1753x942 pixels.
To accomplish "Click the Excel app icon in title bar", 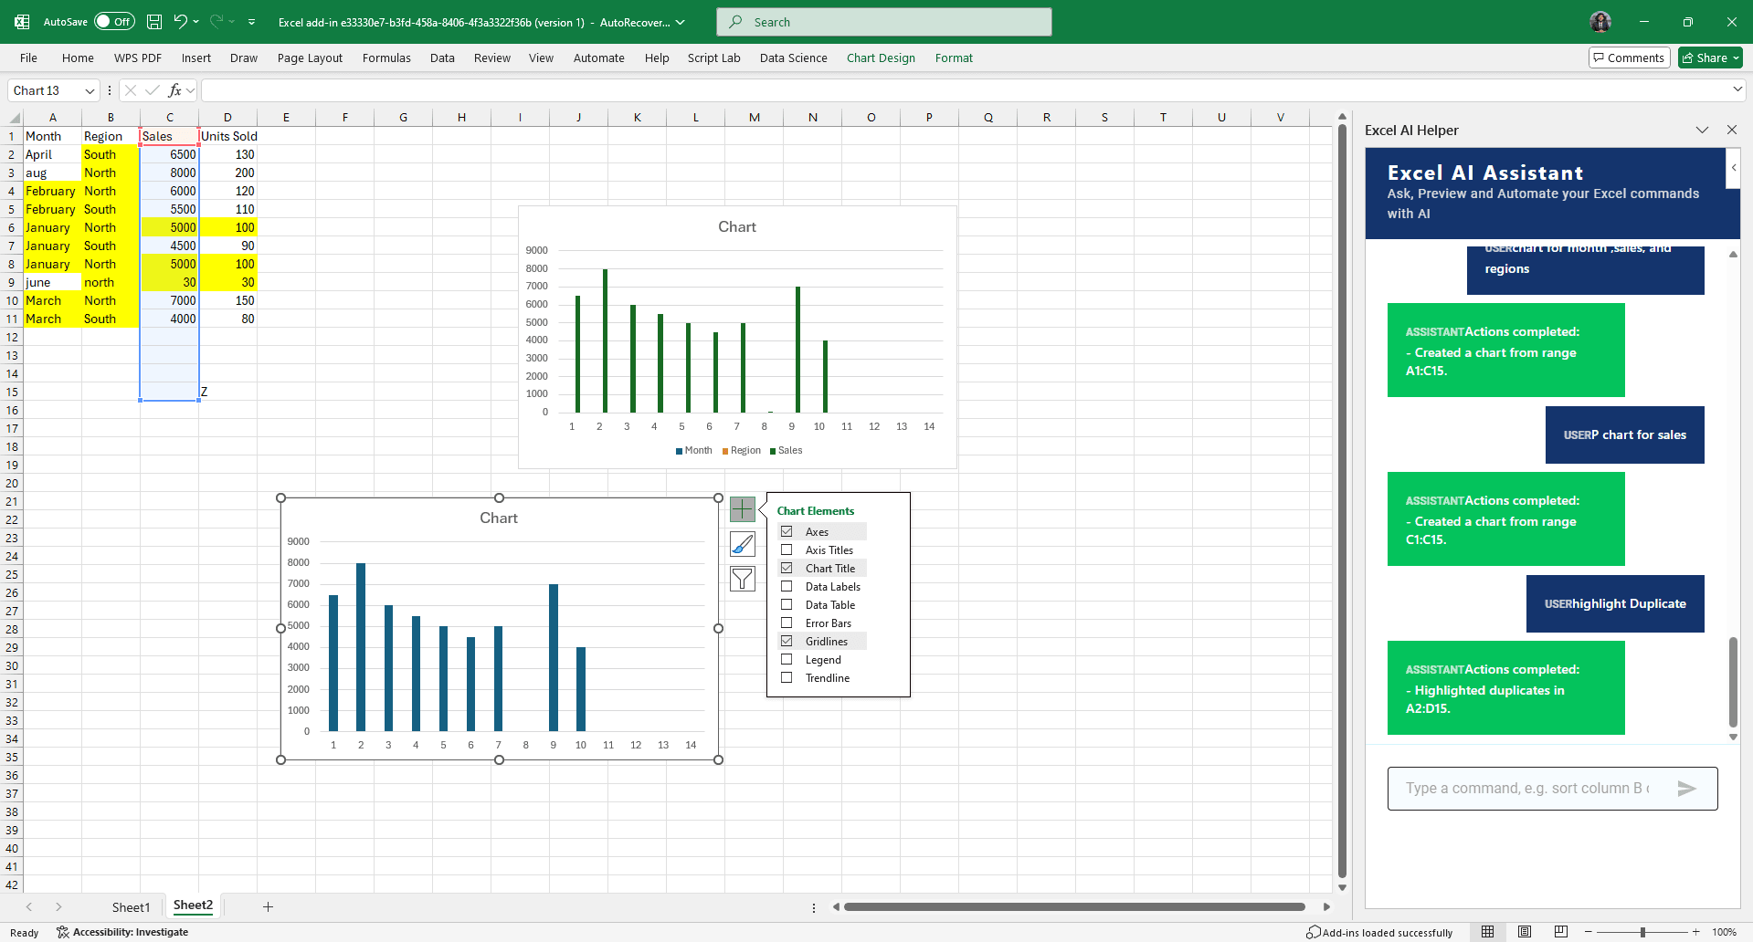I will [x=22, y=22].
